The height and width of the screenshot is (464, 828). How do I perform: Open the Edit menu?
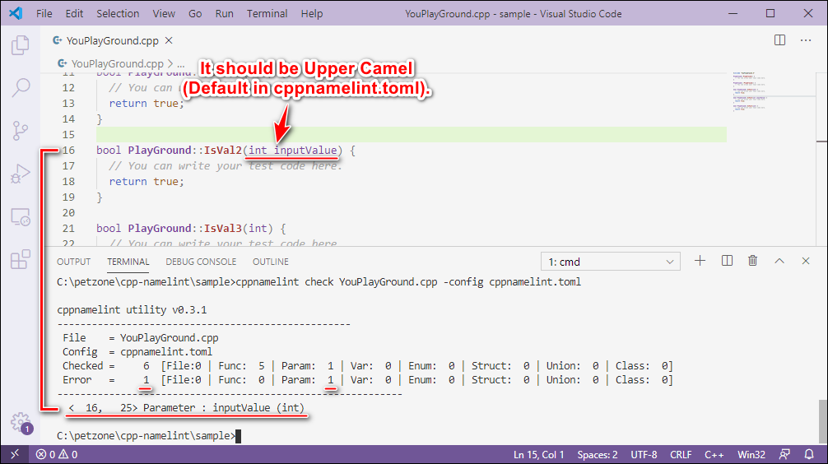click(x=74, y=14)
